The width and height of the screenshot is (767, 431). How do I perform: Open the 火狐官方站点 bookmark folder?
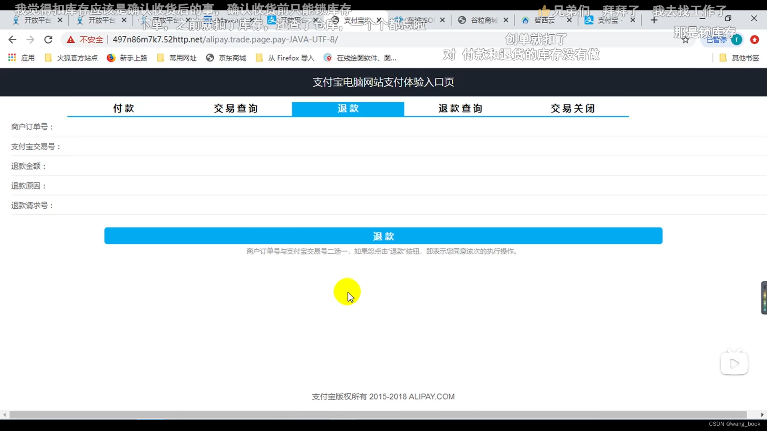[71, 58]
